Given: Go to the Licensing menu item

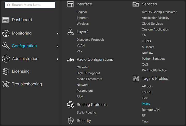Looking at the screenshot, I should pyautogui.click(x=21, y=71).
